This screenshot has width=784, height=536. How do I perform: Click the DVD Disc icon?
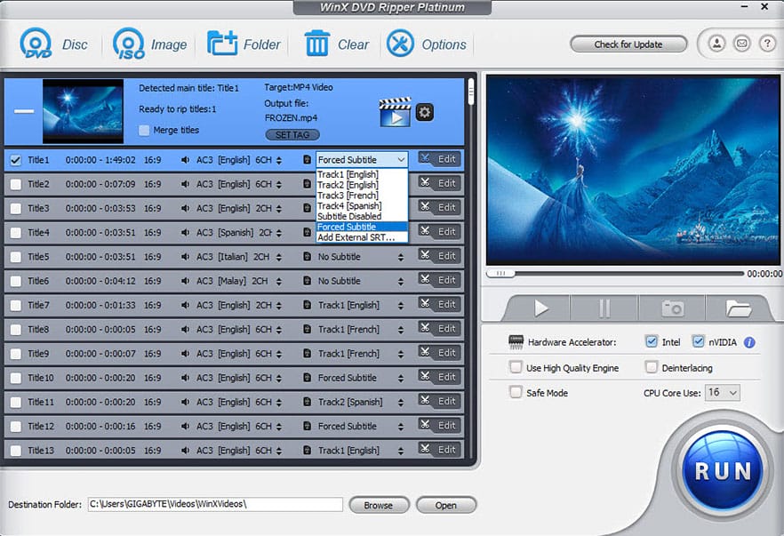(x=36, y=44)
